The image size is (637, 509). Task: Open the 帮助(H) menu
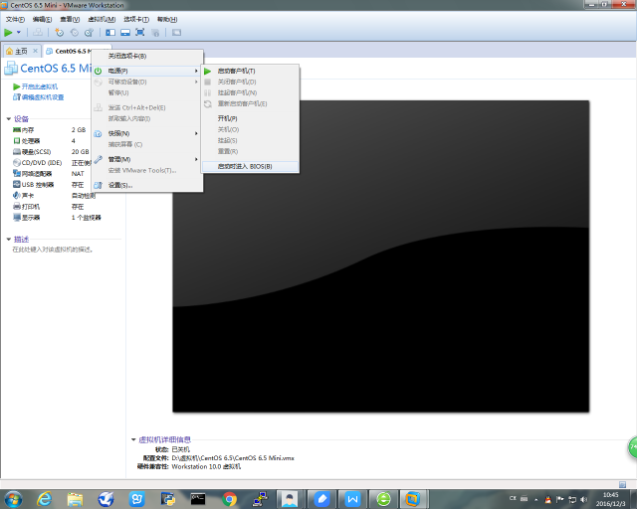167,19
